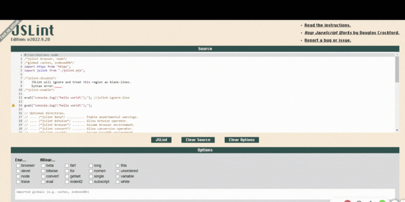Toggle the single option checkbox
The image size is (405, 202).
pyautogui.click(x=91, y=176)
